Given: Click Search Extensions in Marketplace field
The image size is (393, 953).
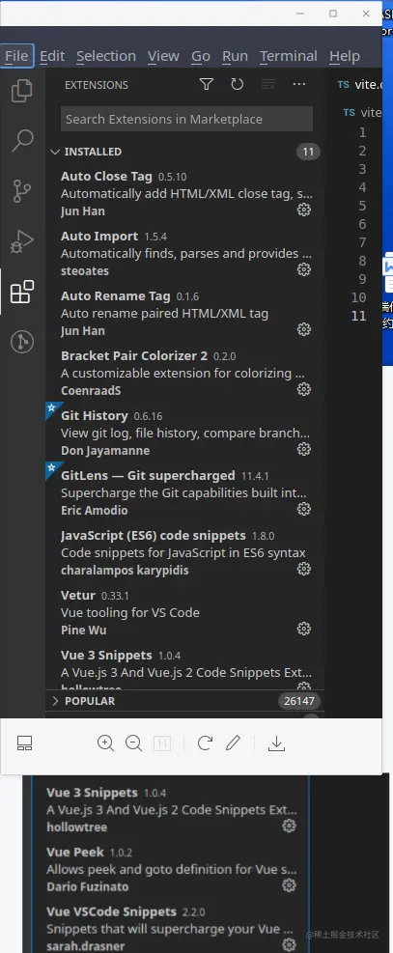Looking at the screenshot, I should tap(186, 119).
